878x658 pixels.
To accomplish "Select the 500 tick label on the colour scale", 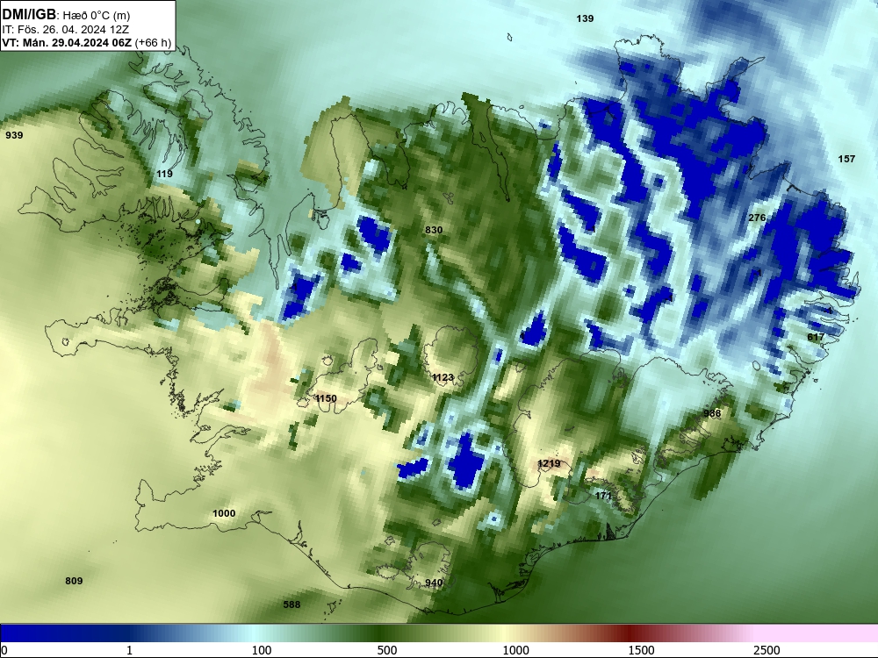I will click(387, 650).
